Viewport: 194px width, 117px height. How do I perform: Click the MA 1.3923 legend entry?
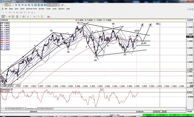pyautogui.click(x=5, y=36)
